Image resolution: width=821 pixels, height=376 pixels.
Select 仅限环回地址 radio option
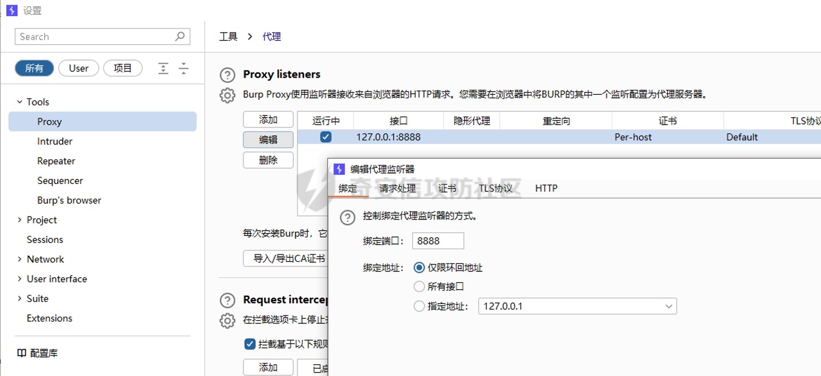click(x=419, y=267)
